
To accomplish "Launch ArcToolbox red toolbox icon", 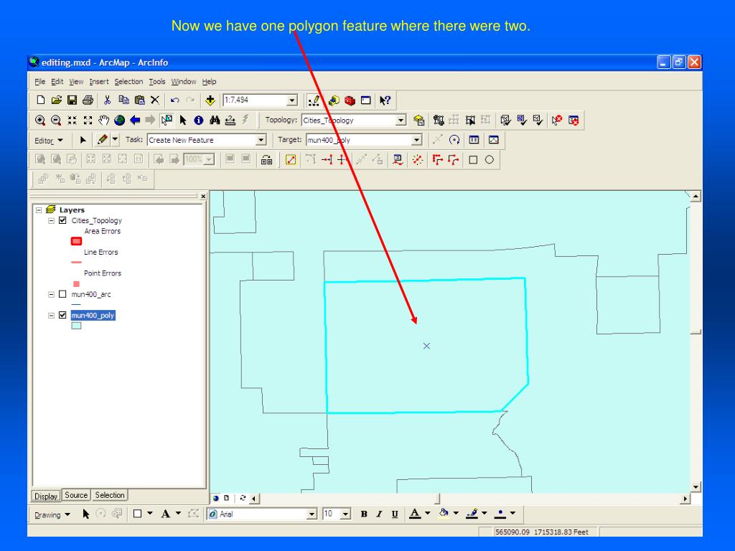I will pos(350,100).
